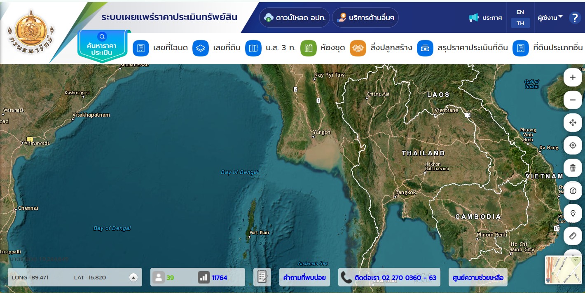Switch language to TH
This screenshot has width=585, height=293.
coord(520,23)
